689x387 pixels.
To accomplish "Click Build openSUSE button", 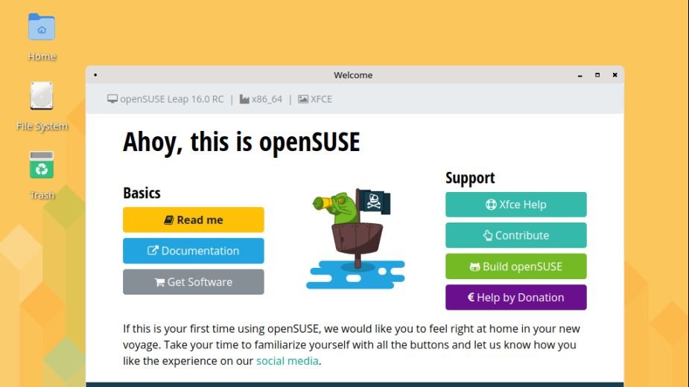I will tap(516, 266).
